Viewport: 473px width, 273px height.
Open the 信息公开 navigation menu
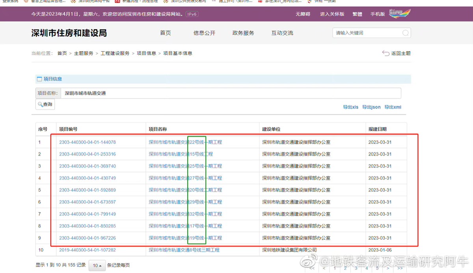(204, 33)
